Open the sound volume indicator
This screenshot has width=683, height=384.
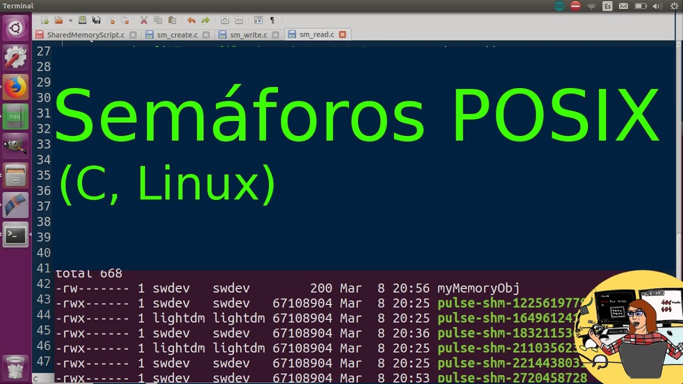pos(657,6)
